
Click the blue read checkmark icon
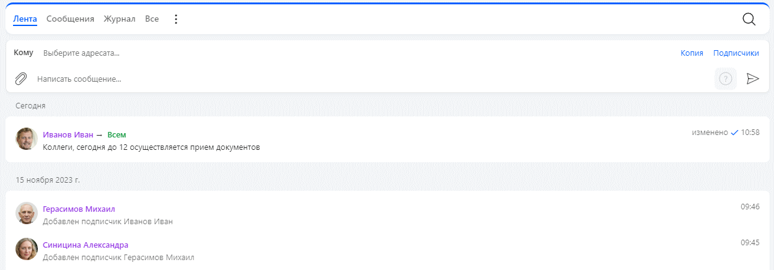(734, 133)
